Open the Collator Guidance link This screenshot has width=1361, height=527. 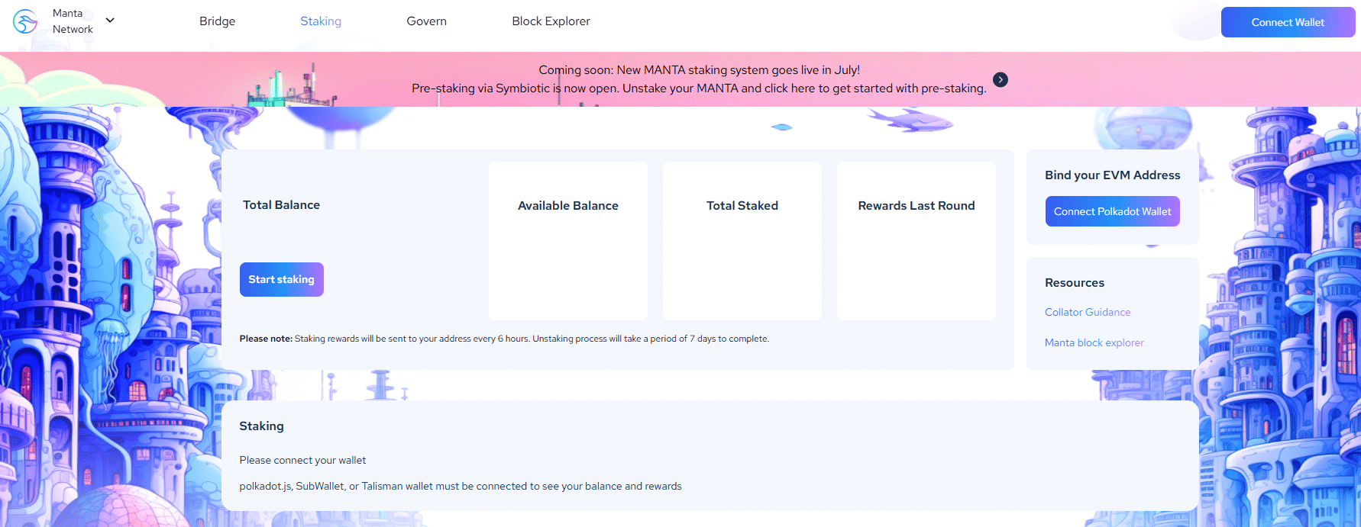[1088, 312]
